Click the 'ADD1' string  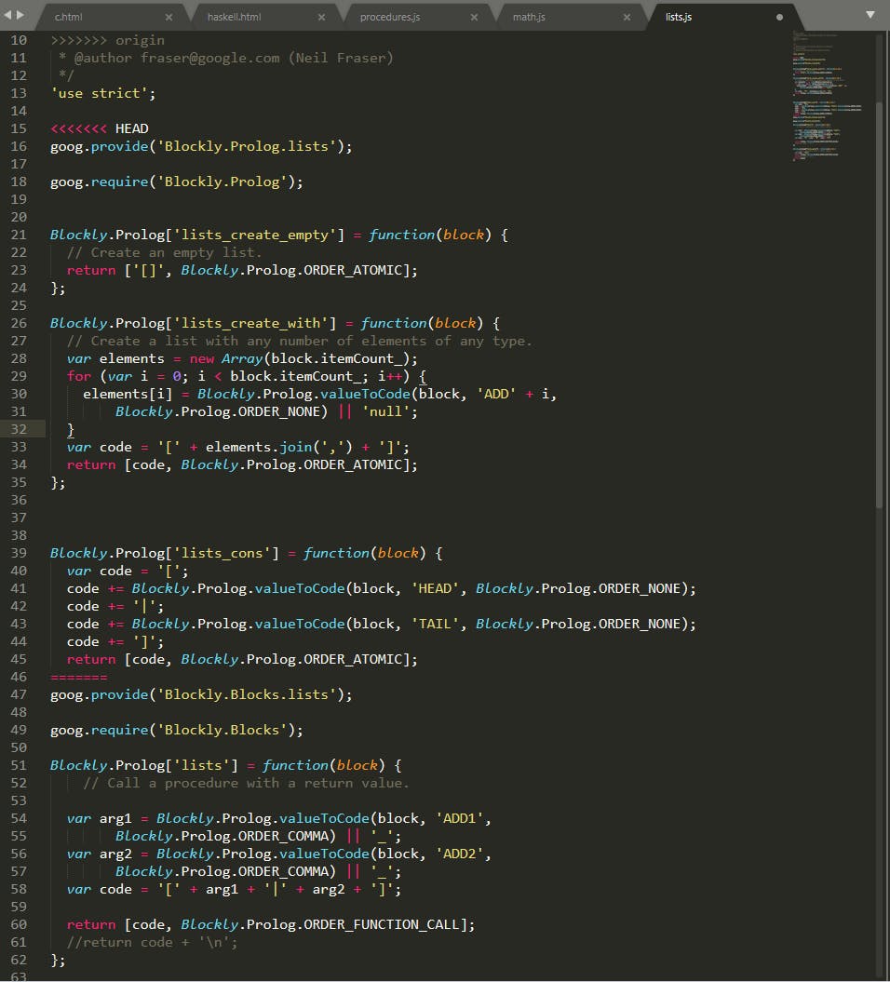click(x=459, y=818)
